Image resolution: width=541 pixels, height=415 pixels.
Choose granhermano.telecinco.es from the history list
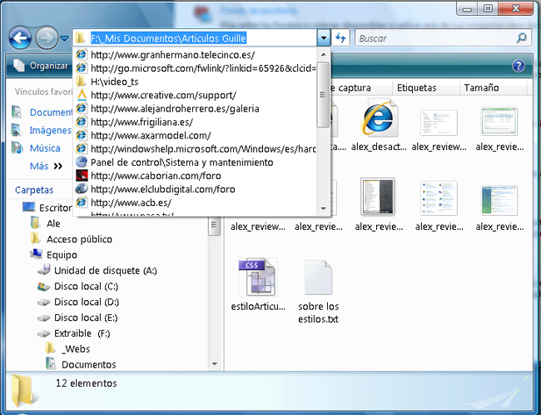196,55
